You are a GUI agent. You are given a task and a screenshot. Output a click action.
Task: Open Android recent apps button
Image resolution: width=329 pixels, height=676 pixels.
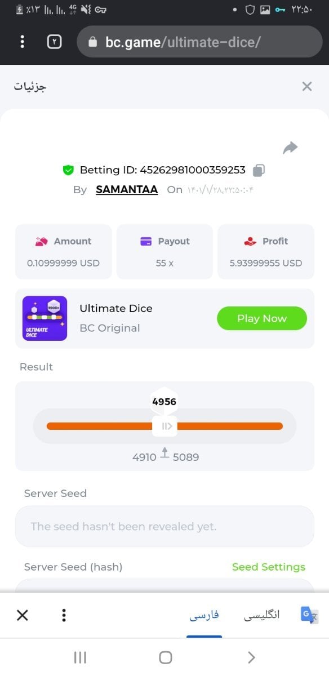(x=80, y=657)
